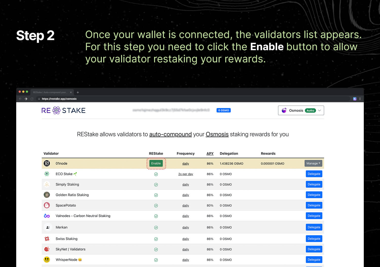Delegate to WhisperNode
This screenshot has height=267, width=380.
(x=314, y=259)
